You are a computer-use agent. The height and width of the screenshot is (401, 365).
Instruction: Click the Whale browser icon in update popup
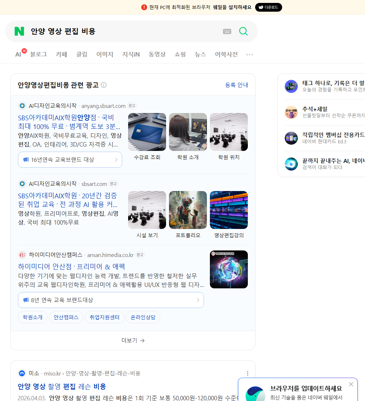pos(255,394)
